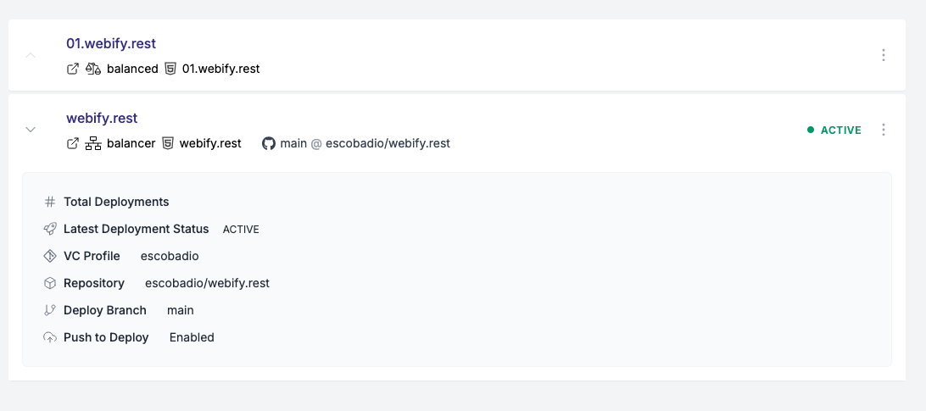Image resolution: width=926 pixels, height=411 pixels.
Task: Click the escobadio/webify.rest repository link in header
Action: pos(388,143)
